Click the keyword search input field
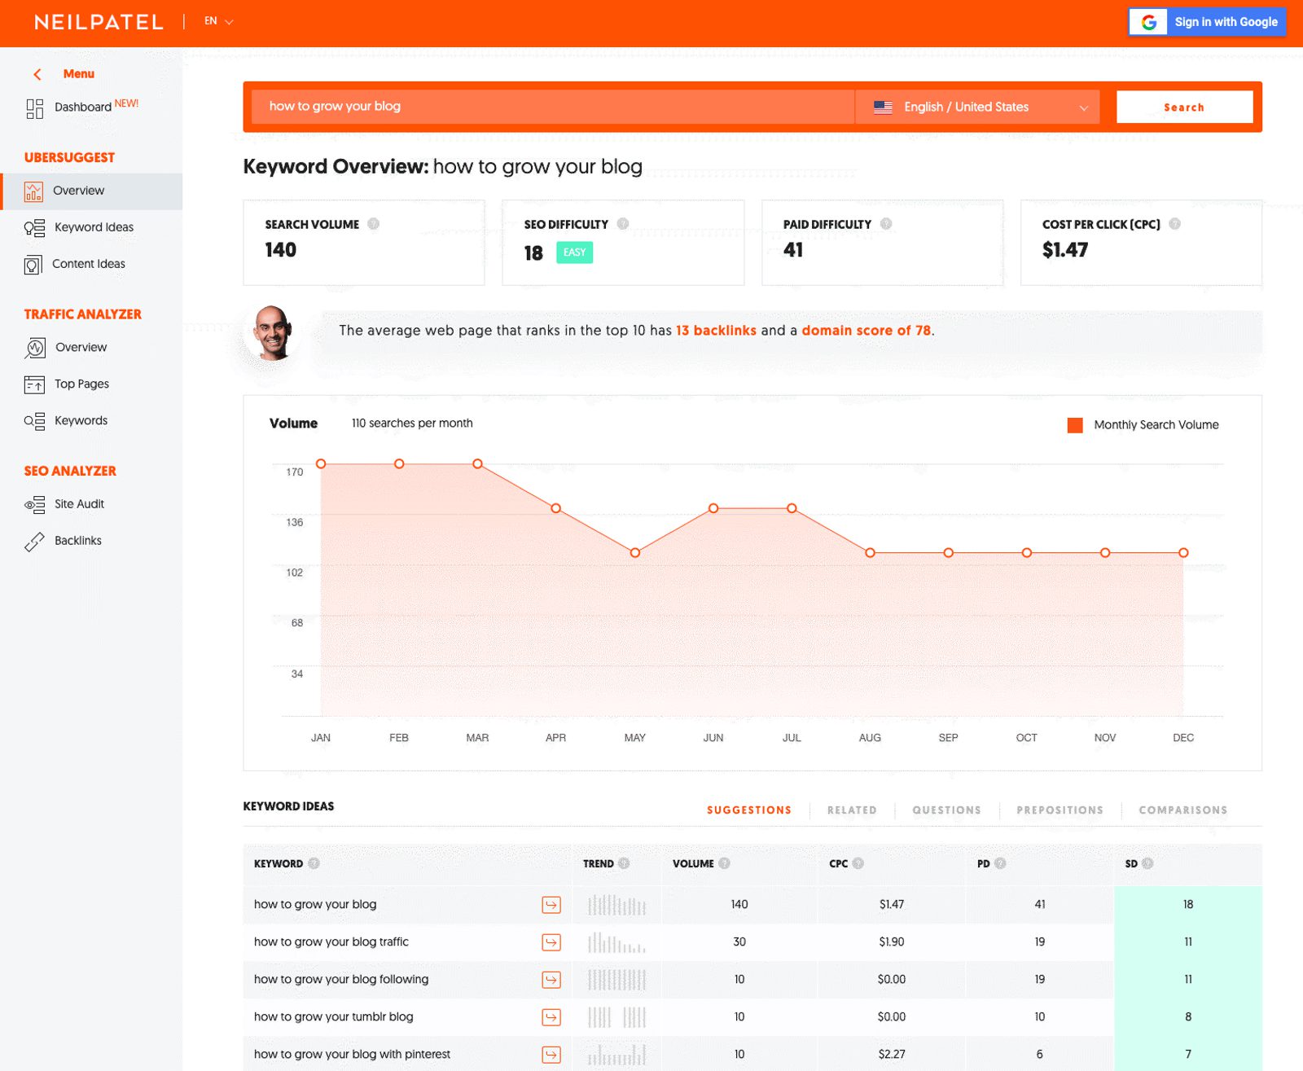This screenshot has height=1071, width=1303. coord(546,106)
